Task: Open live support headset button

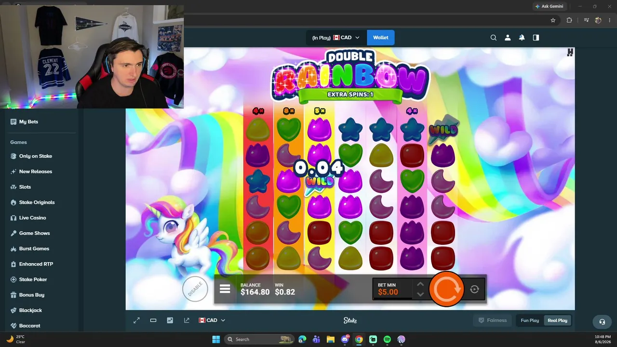Action: pos(602,321)
